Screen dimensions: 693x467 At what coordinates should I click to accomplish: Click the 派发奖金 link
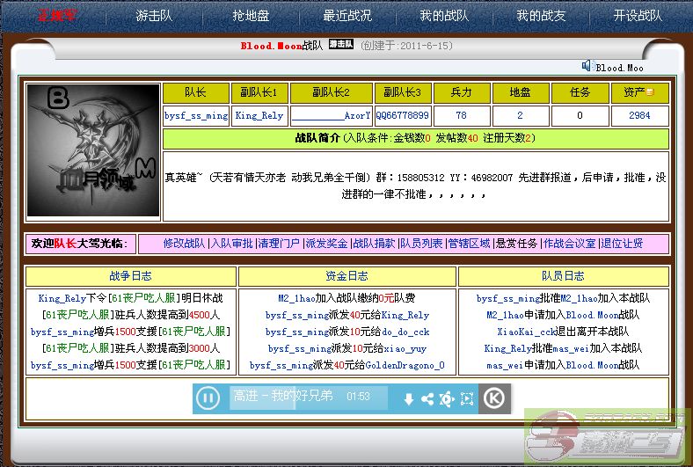pyautogui.click(x=326, y=244)
